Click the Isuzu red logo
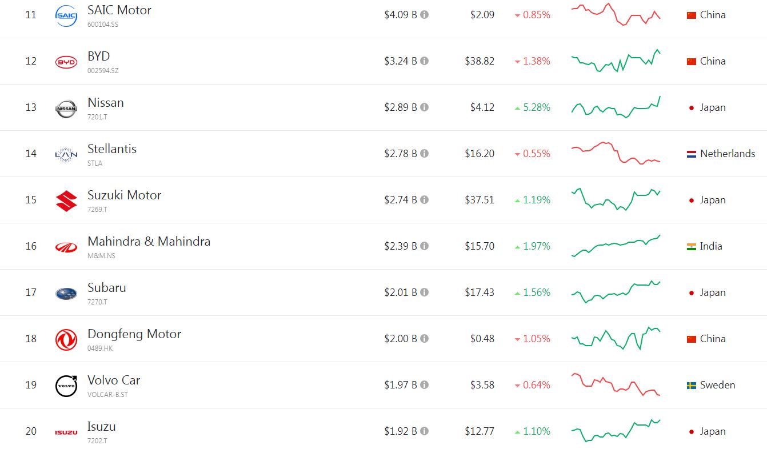This screenshot has width=767, height=453. [x=66, y=432]
